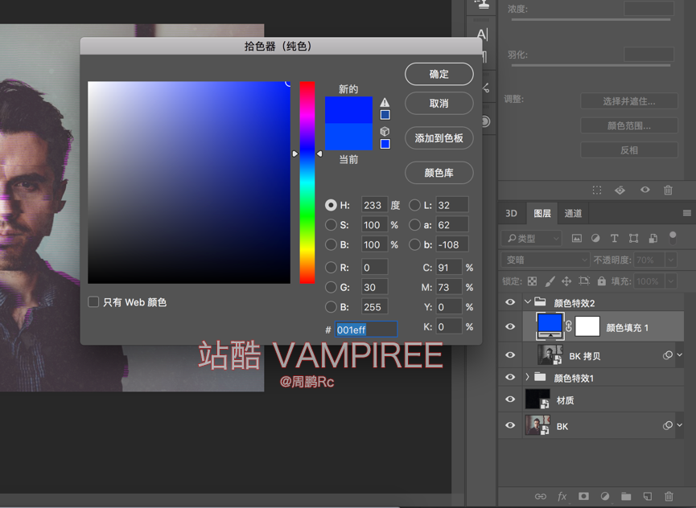Open the 颜色库 button
The image size is (696, 508).
(x=439, y=173)
